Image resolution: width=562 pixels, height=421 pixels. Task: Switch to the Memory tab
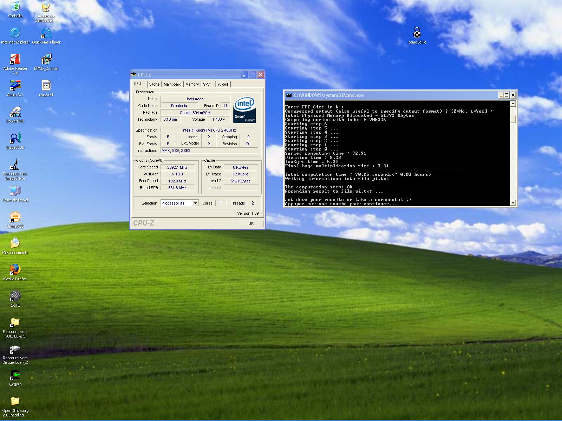tap(192, 84)
